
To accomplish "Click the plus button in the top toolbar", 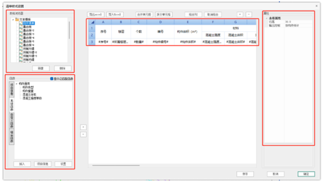I will click(240, 14).
